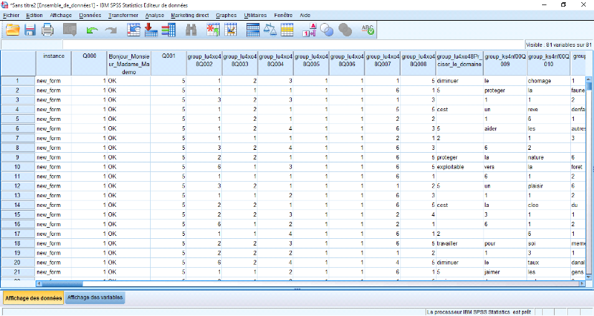The image size is (594, 316).
Task: Select row number 10 header
Action: click(x=17, y=168)
